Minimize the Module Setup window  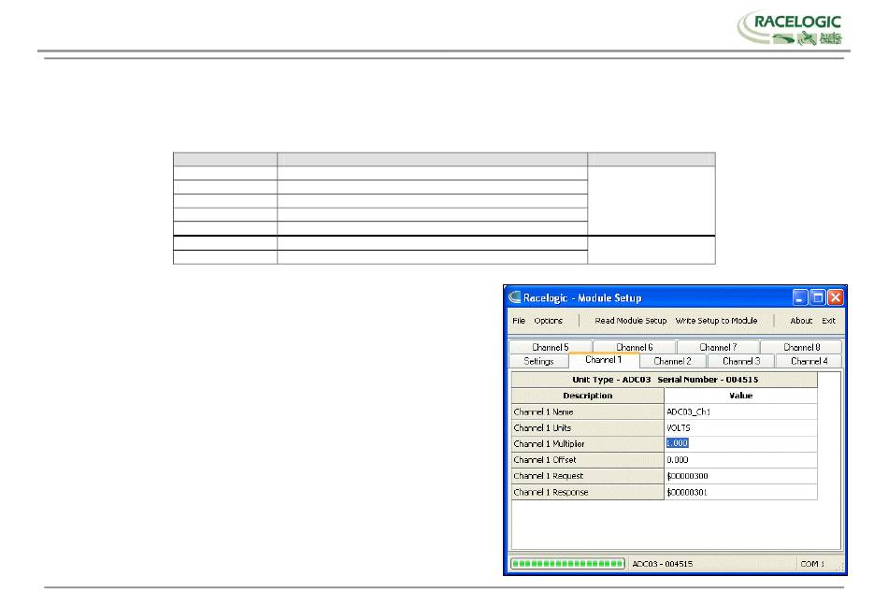[x=799, y=297]
